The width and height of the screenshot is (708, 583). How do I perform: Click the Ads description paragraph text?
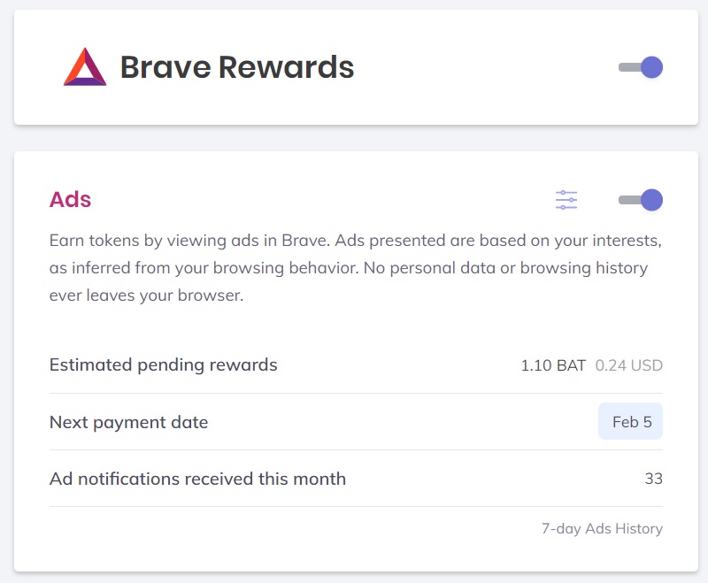(356, 268)
